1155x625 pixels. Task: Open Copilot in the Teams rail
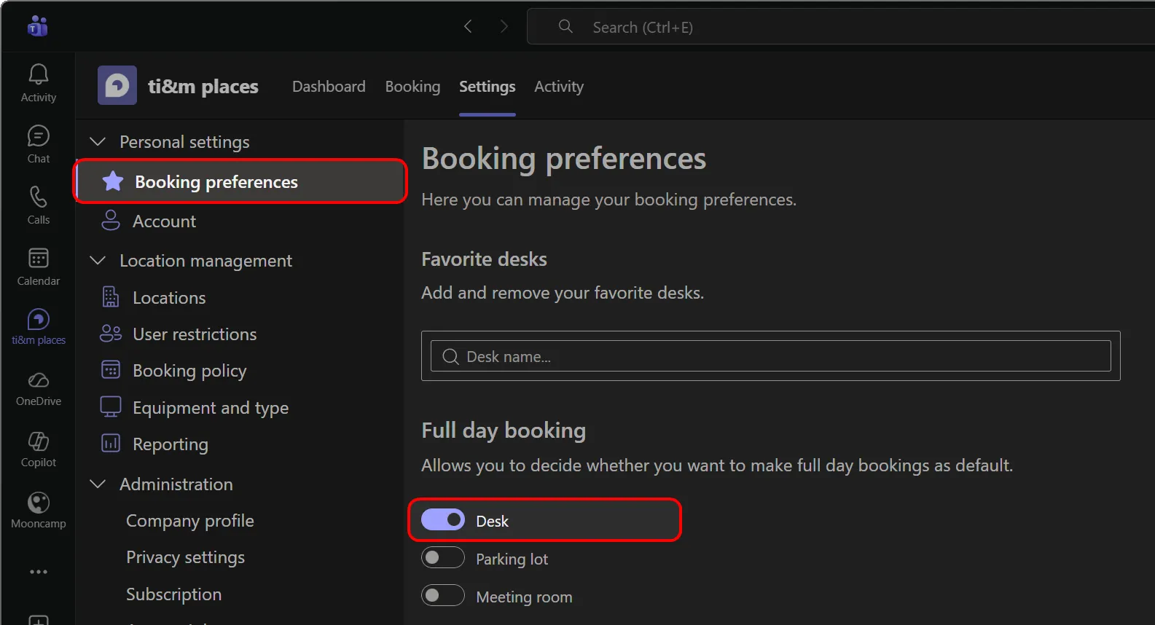click(39, 450)
